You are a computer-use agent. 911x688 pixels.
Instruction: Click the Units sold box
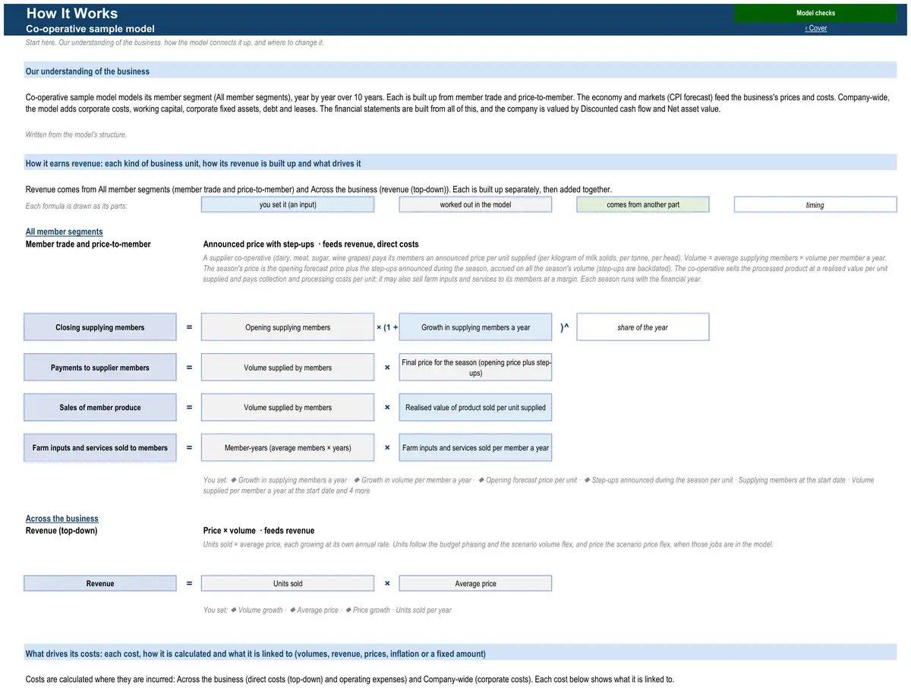click(x=288, y=583)
